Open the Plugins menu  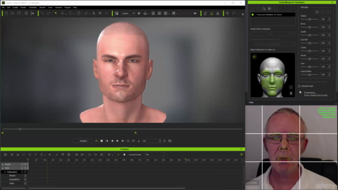pyautogui.click(x=68, y=7)
